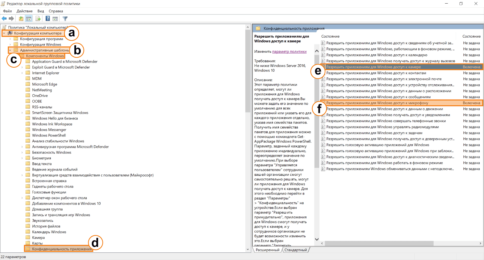The image size is (484, 260).
Task: Toggle the action pane toolbar icon
Action: (55, 19)
